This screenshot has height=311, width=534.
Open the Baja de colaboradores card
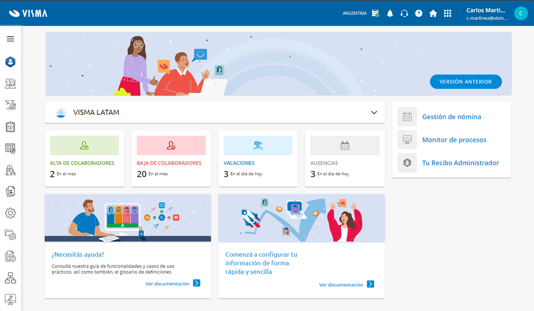(171, 158)
